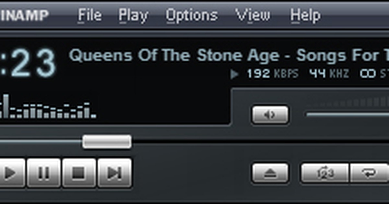
Task: Pause the current track
Action: pyautogui.click(x=44, y=173)
